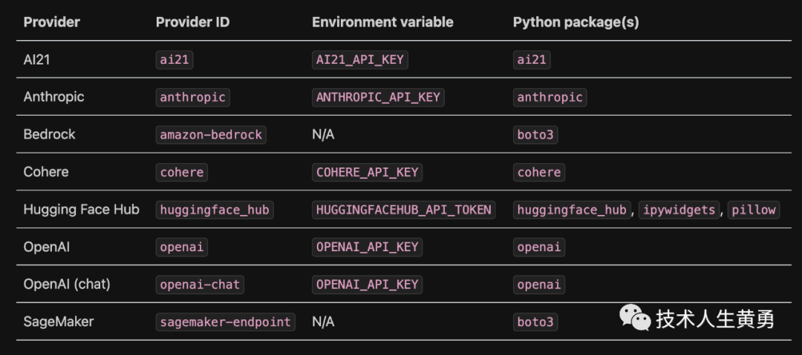Select the openai-chat provider ID
Screen dimensions: 802x355
point(200,285)
